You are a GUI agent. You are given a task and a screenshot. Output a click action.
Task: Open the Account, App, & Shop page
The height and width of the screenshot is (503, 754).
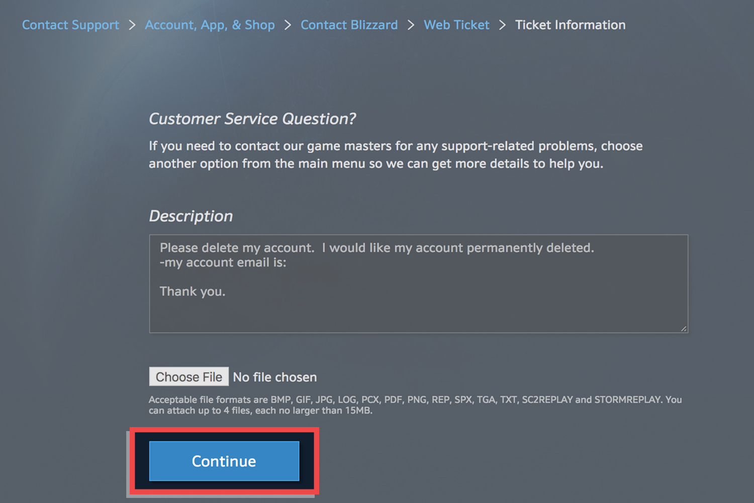pos(210,25)
